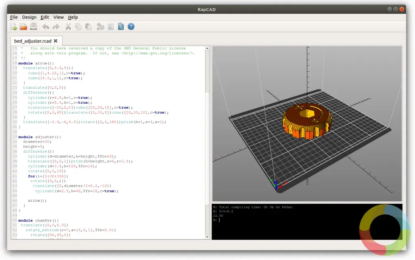Viewport: 415px width, 260px height.
Task: Click the editor scrollbar up arrow
Action: [207, 48]
